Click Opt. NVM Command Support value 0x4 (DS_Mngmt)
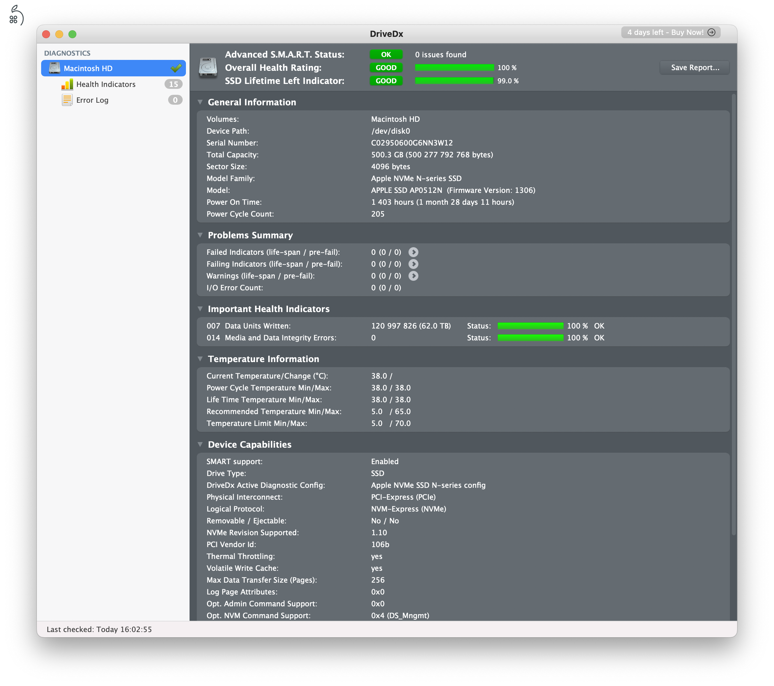The height and width of the screenshot is (686, 774). coord(400,616)
